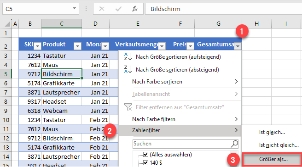The image size is (302, 167).
Task: Select Nach Größe sortieren (aufsteigend)
Action: (x=180, y=57)
